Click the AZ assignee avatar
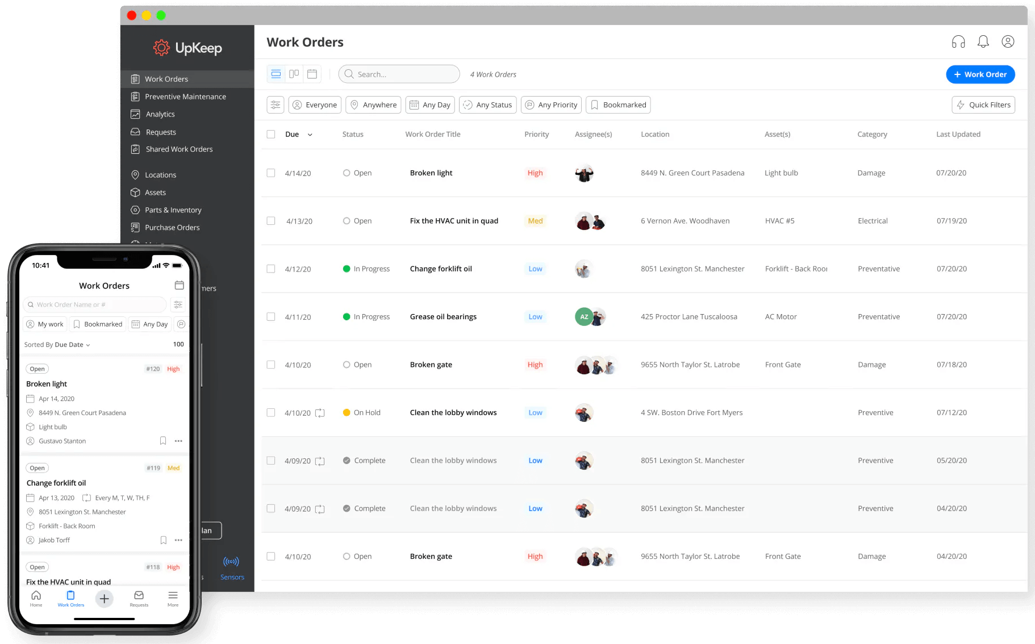The image size is (1035, 644). pyautogui.click(x=583, y=317)
